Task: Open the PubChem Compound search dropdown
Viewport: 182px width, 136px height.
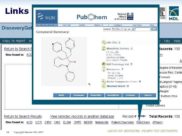Action: (123, 29)
